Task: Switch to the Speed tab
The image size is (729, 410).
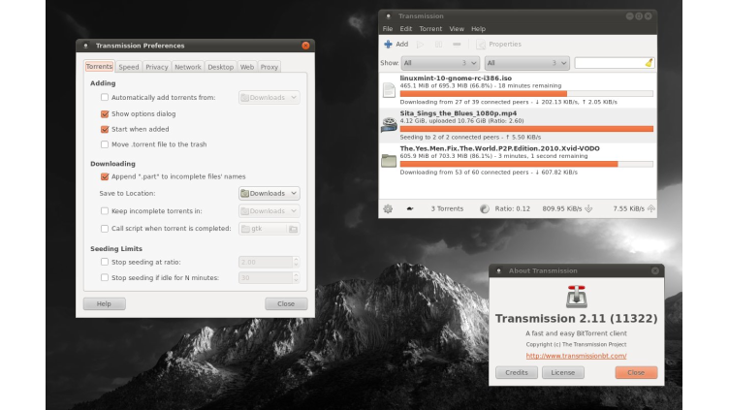Action: pyautogui.click(x=129, y=67)
